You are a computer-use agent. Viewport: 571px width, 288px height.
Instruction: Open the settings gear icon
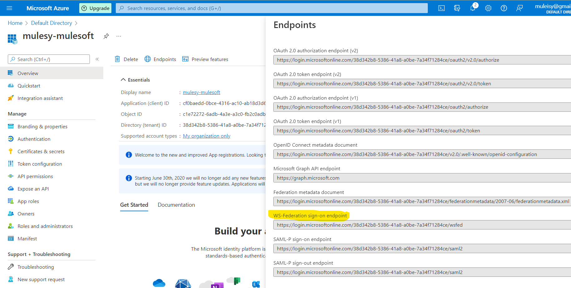(488, 8)
